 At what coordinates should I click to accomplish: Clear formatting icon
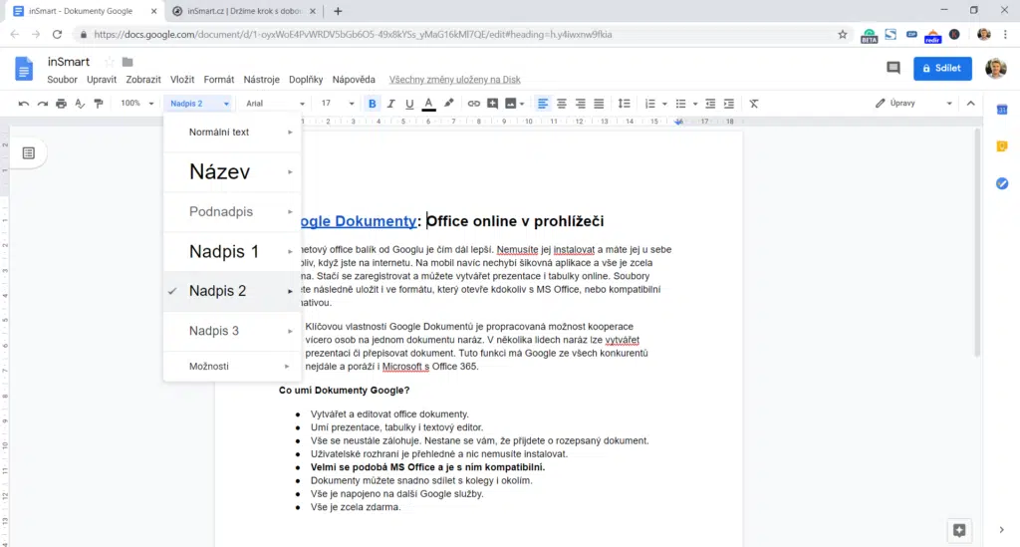coord(754,104)
